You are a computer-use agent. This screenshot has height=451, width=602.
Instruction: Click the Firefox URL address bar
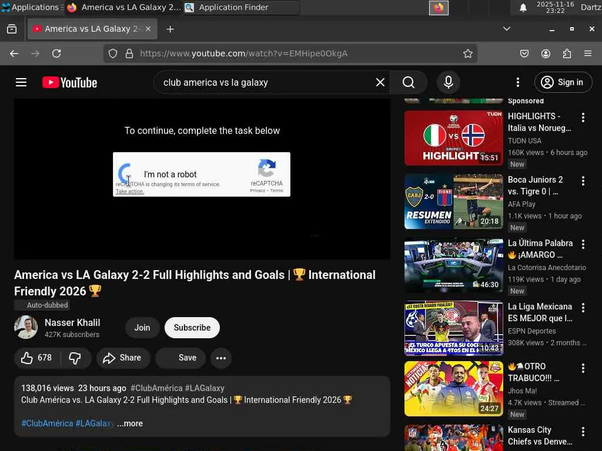[x=290, y=53]
